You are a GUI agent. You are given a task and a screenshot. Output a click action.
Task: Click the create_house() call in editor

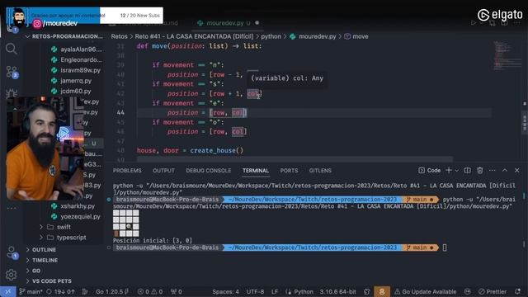[x=216, y=150]
